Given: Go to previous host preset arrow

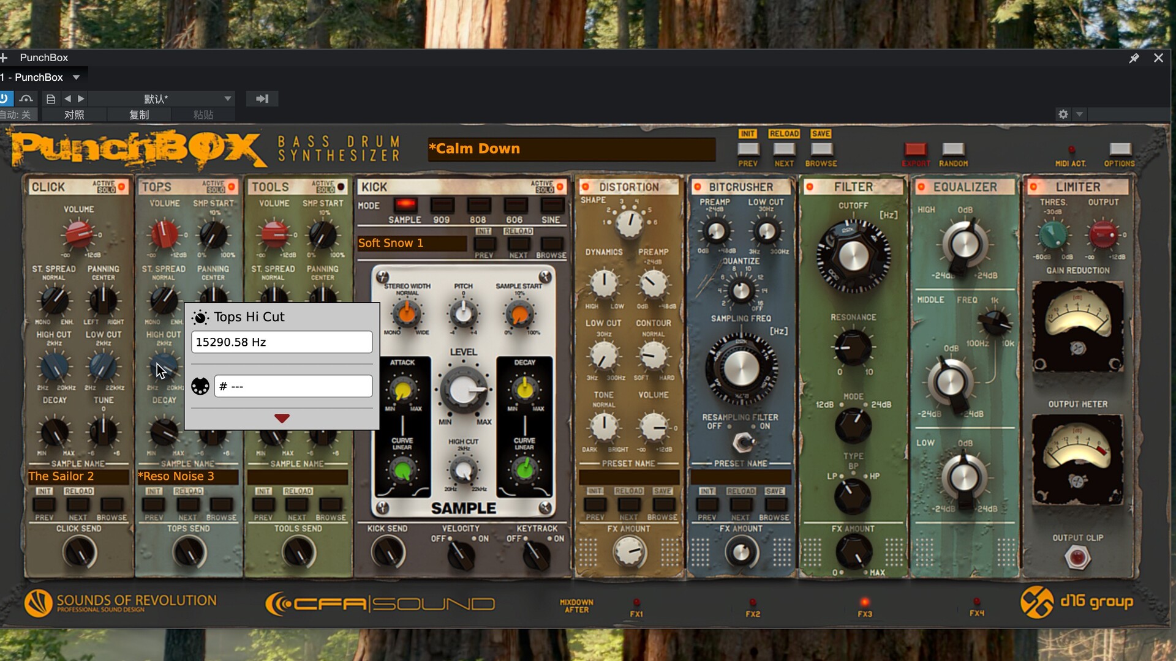Looking at the screenshot, I should click(x=67, y=99).
